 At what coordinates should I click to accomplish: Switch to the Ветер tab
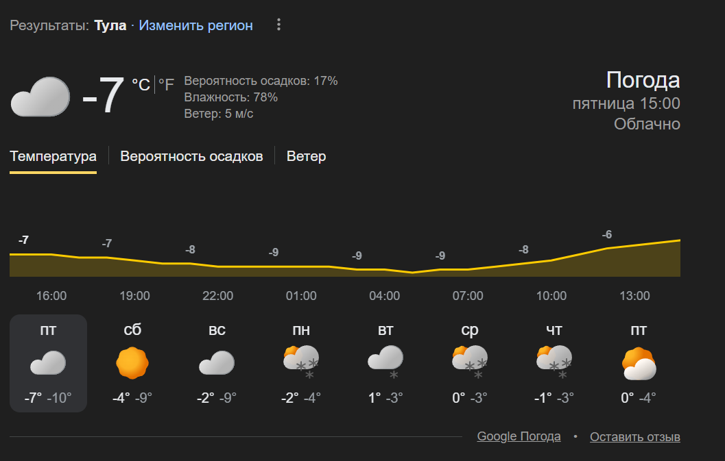[306, 156]
